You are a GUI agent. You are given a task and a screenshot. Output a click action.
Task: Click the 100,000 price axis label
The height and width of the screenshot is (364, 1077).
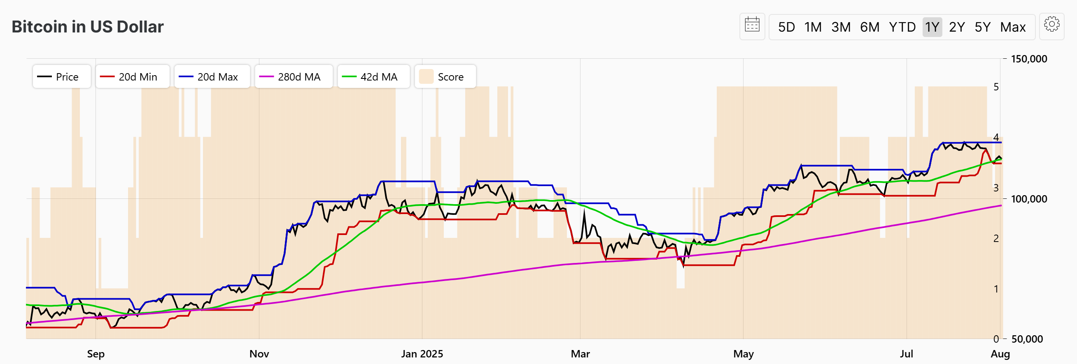pos(1029,199)
